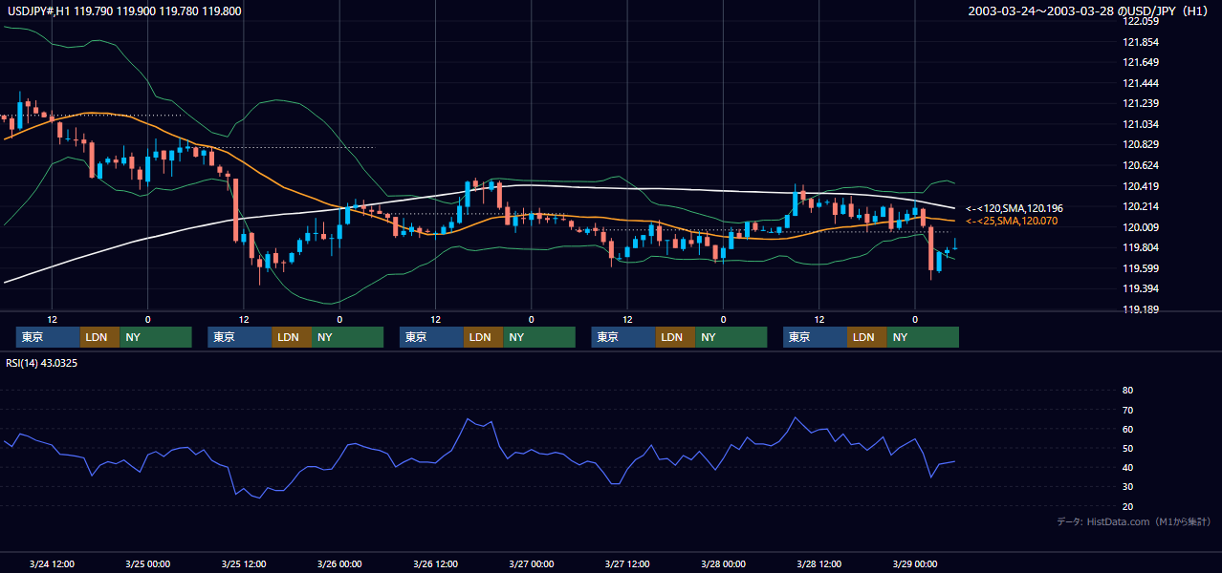Select the LDN session block for 3/25
The height and width of the screenshot is (573, 1222).
tap(291, 337)
